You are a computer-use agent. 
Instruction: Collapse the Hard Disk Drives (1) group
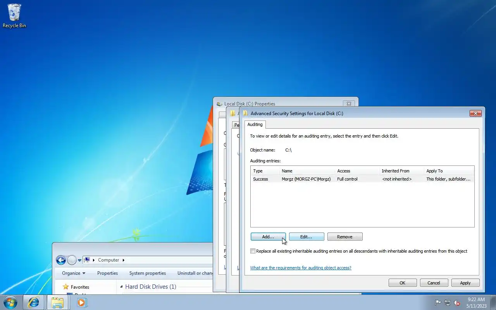121,287
